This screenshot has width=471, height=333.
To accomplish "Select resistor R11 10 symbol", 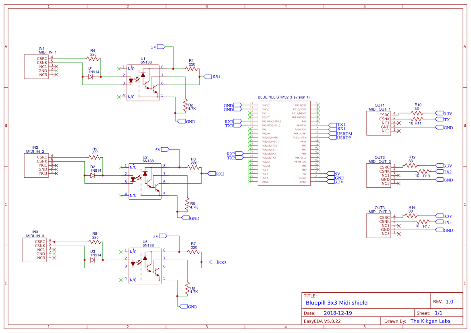I will [417, 119].
